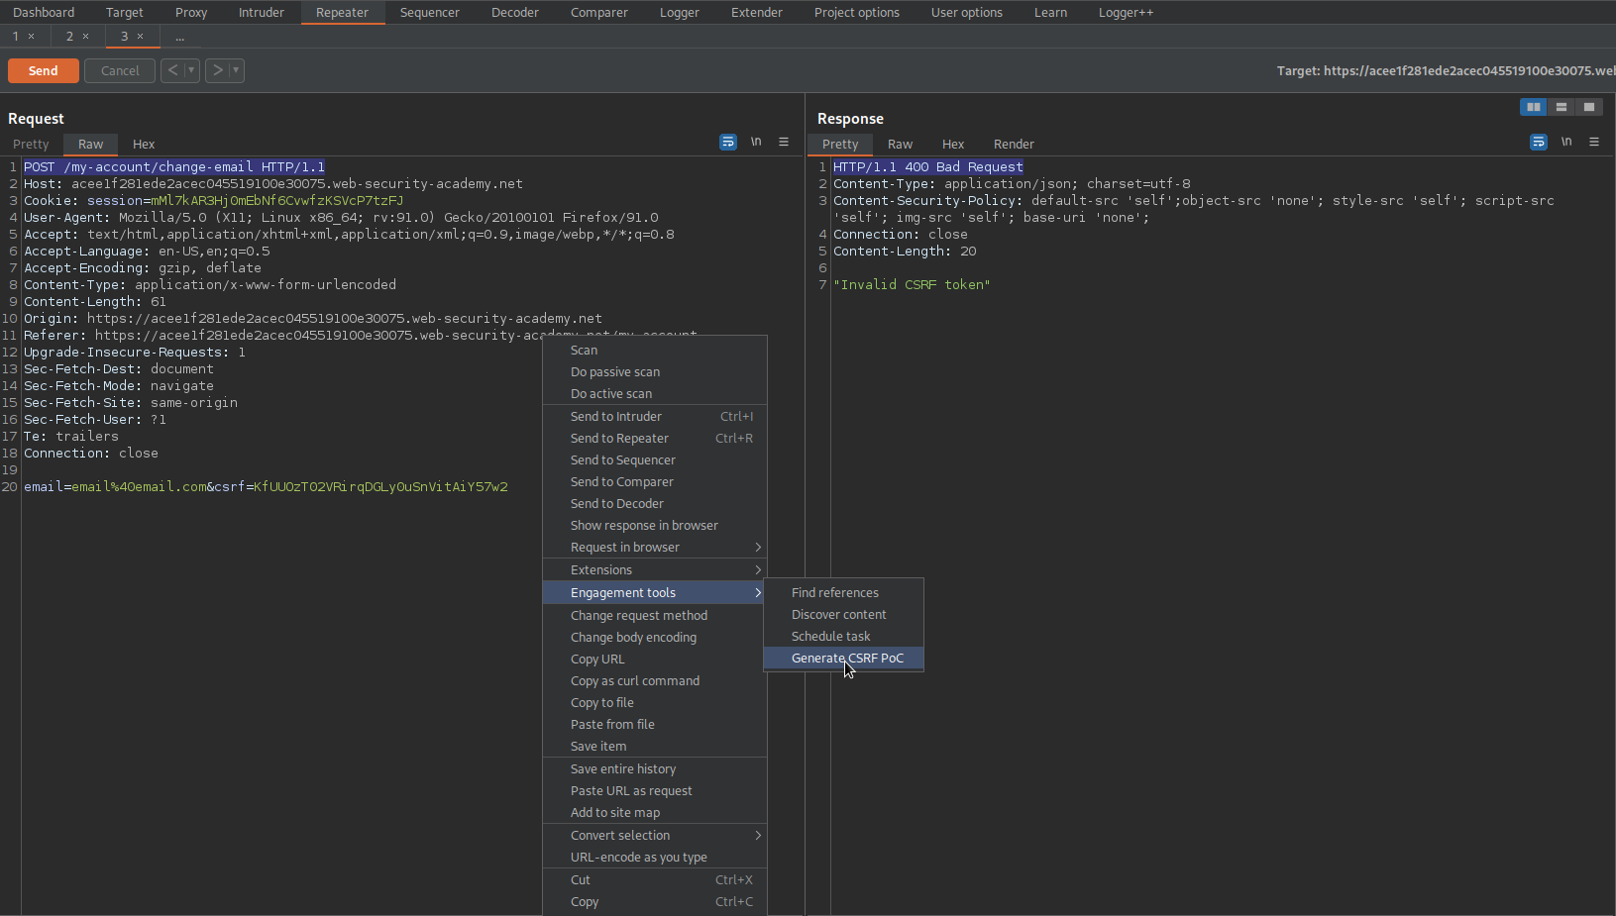
Task: Go forward to next request in history
Action: tap(218, 70)
